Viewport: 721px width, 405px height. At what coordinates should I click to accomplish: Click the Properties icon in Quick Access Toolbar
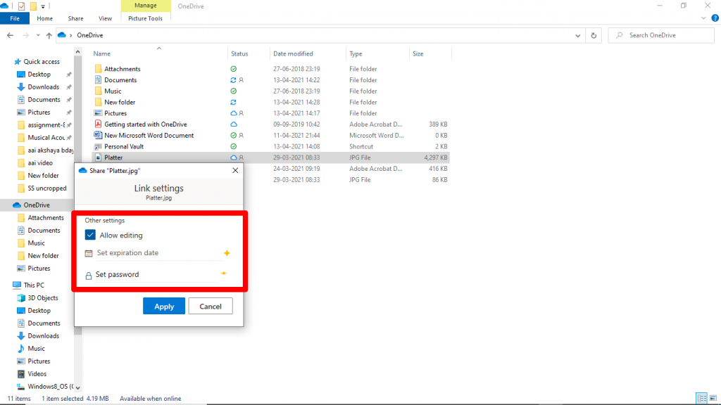[x=20, y=6]
